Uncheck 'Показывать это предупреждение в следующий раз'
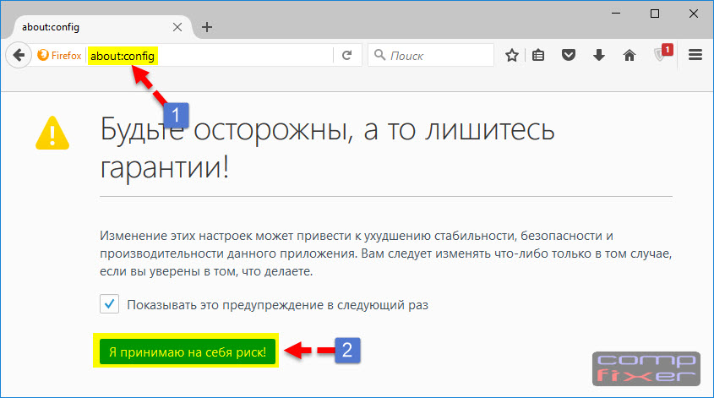The height and width of the screenshot is (398, 714). click(x=109, y=303)
